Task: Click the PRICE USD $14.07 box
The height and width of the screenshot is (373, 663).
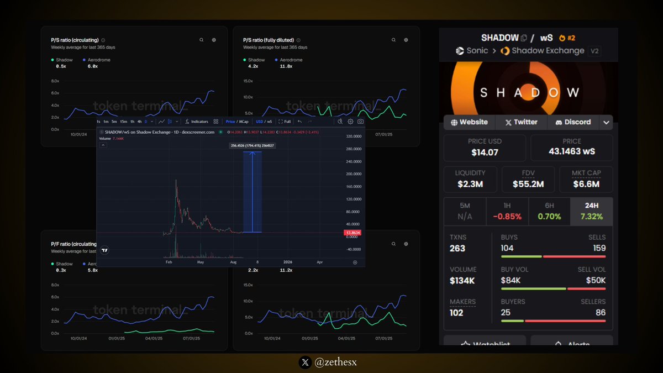Action: pyautogui.click(x=485, y=148)
